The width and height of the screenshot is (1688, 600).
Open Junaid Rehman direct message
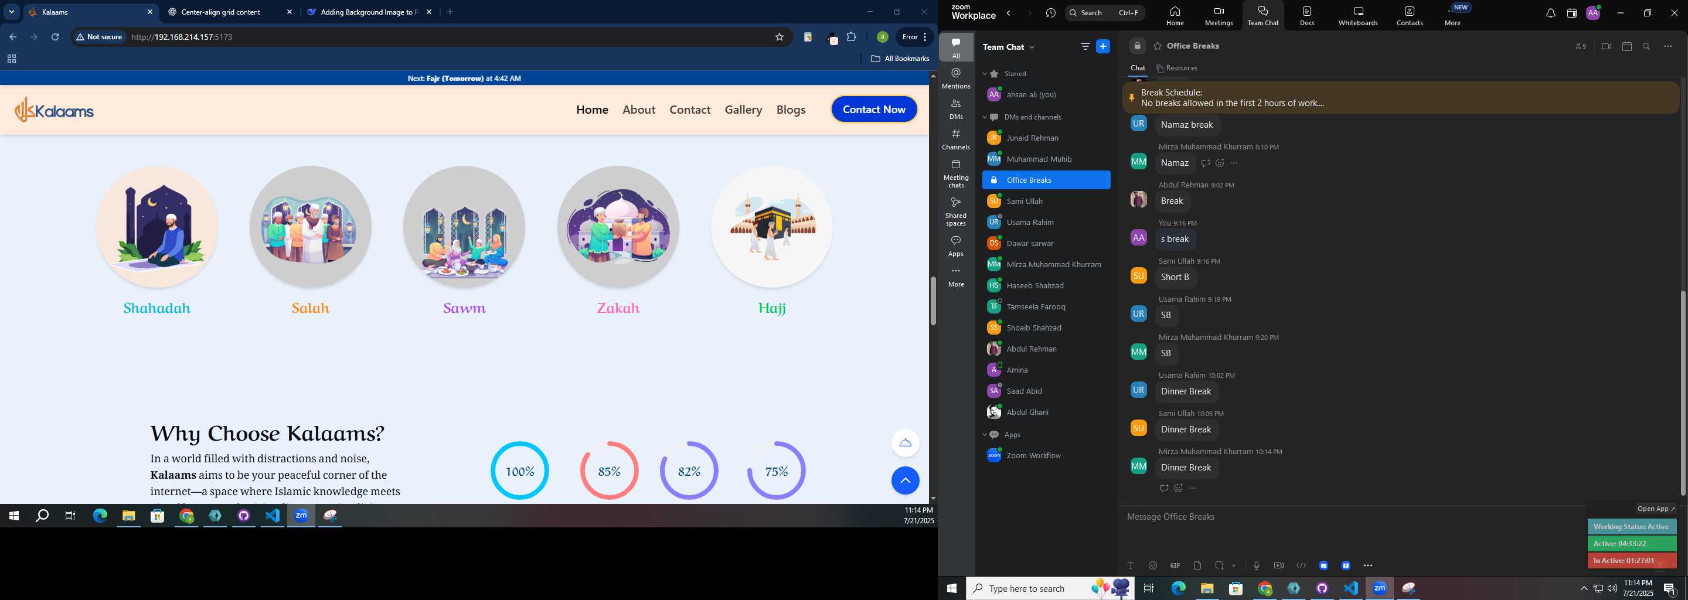1046,138
